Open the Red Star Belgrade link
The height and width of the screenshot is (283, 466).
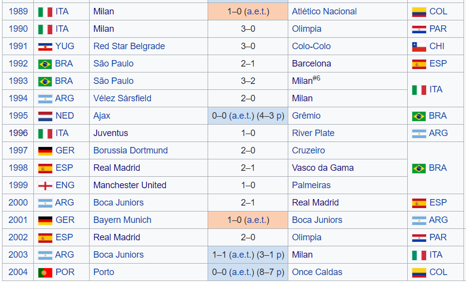(x=129, y=46)
